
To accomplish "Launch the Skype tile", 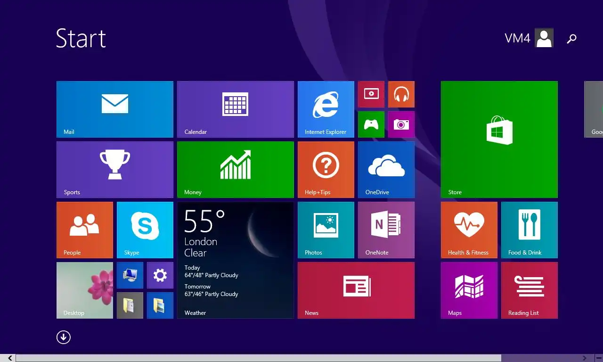I will [x=145, y=230].
